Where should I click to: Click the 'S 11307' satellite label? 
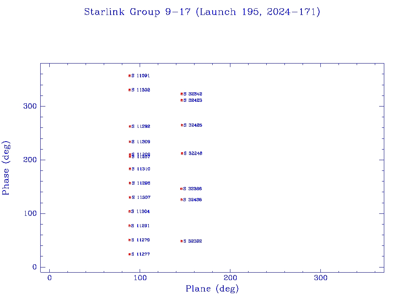coord(141,197)
